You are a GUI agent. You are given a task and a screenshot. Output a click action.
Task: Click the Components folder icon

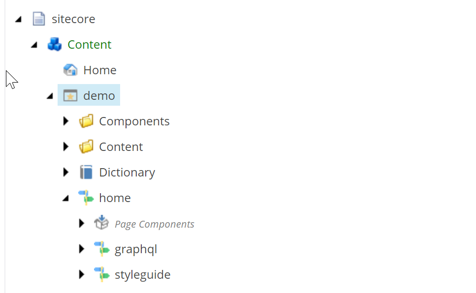point(86,121)
